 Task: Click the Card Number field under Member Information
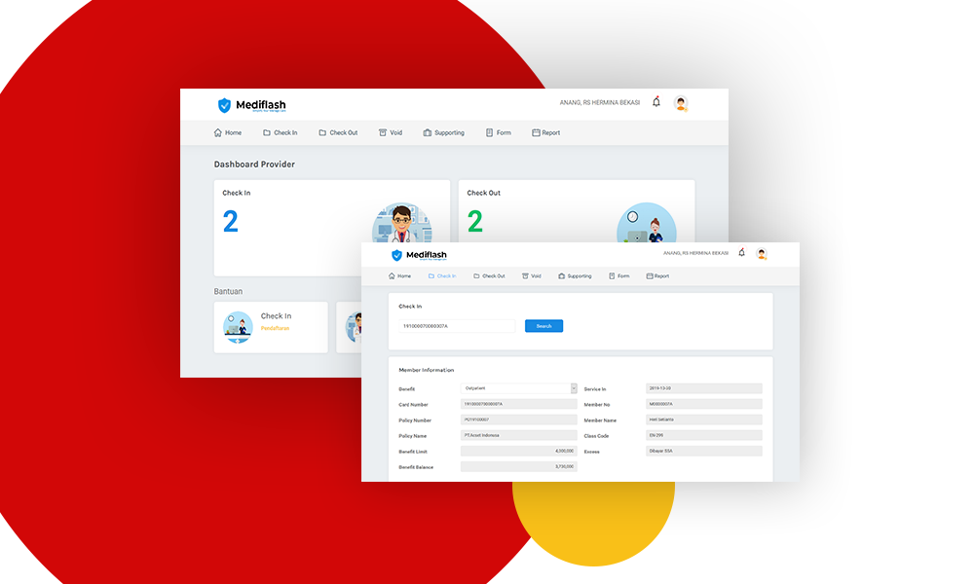(519, 404)
